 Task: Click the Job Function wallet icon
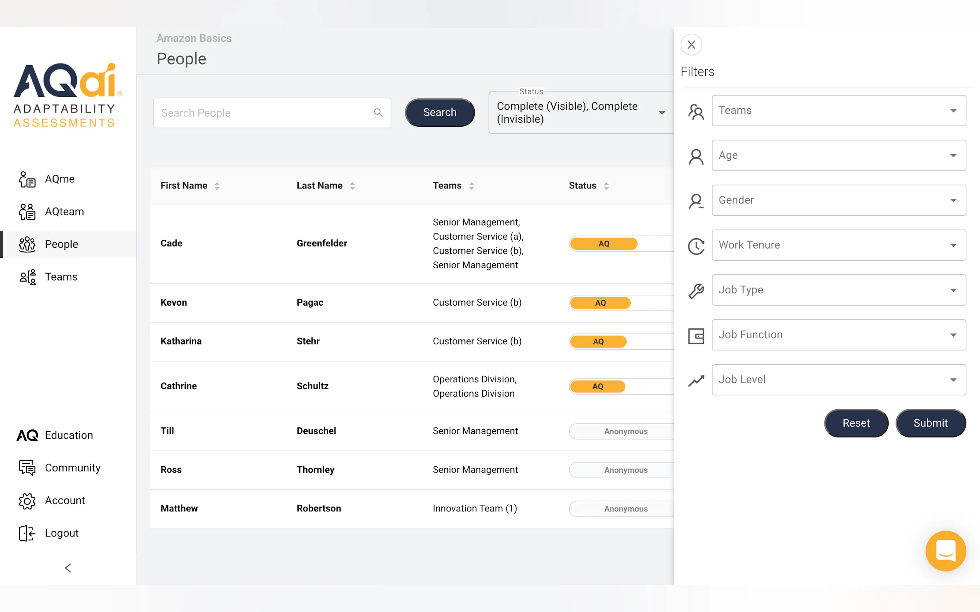pyautogui.click(x=696, y=336)
